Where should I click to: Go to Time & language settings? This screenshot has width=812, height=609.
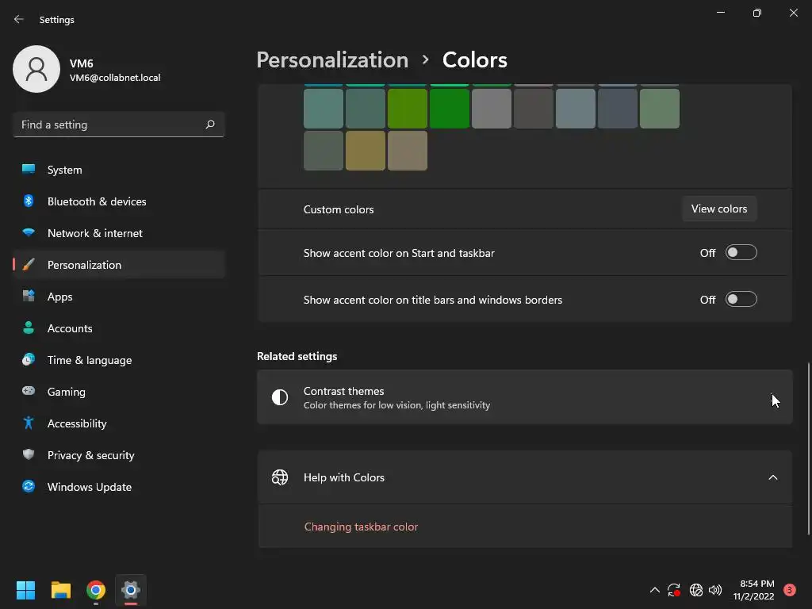(89, 360)
